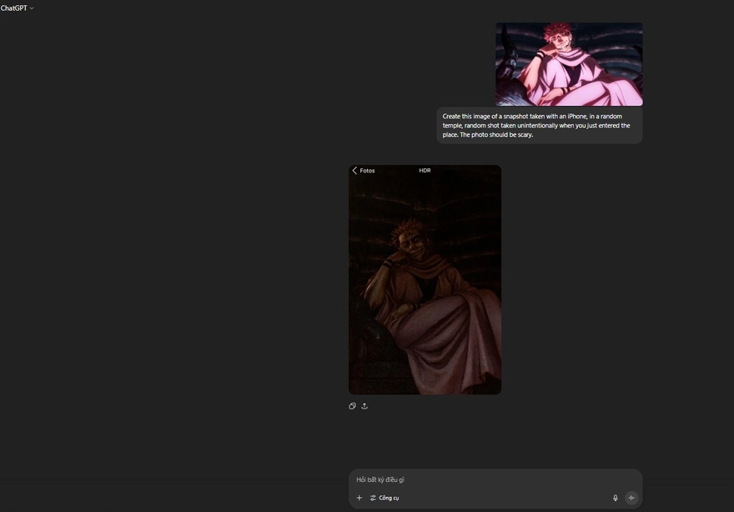734x512 pixels.
Task: Share the generated image via the upload-arrow icon
Action: pos(364,406)
